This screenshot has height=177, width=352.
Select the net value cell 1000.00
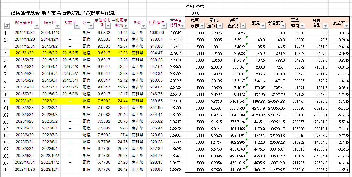[x=156, y=33]
